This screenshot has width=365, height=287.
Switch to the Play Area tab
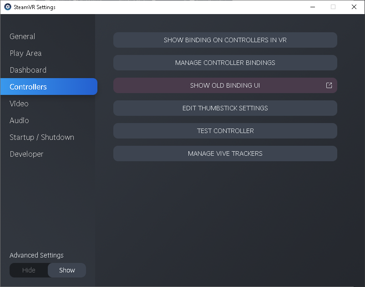25,53
